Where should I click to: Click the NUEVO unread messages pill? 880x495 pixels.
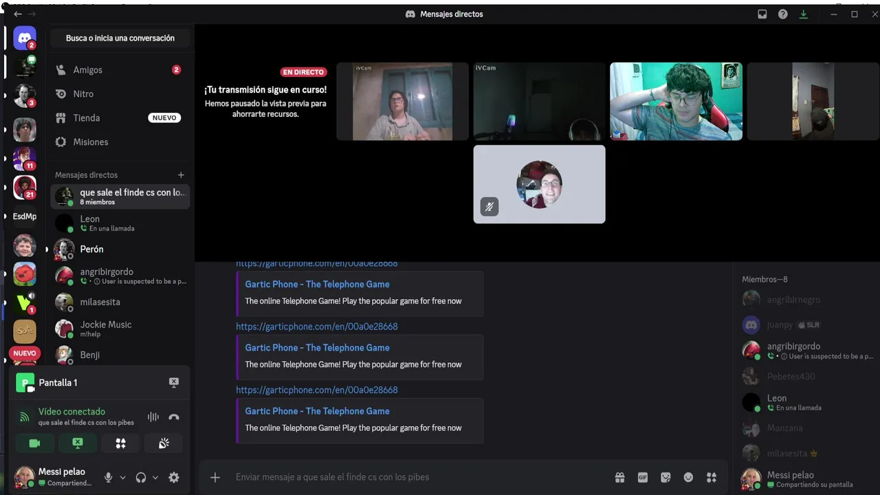pos(25,353)
